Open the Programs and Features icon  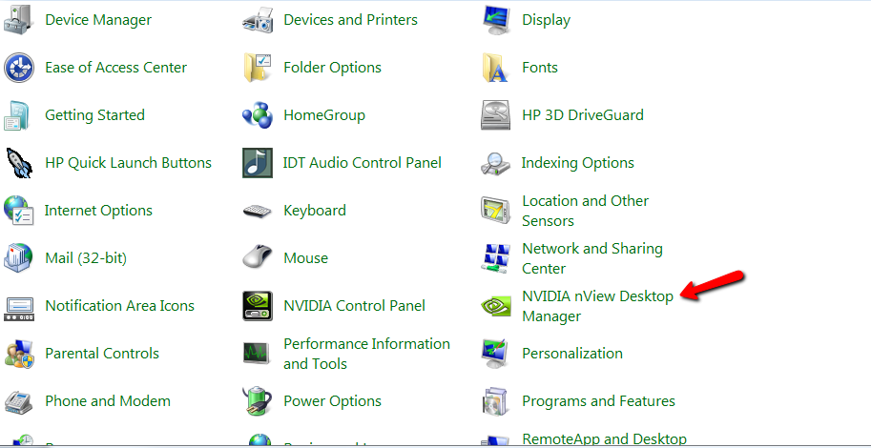pyautogui.click(x=496, y=401)
